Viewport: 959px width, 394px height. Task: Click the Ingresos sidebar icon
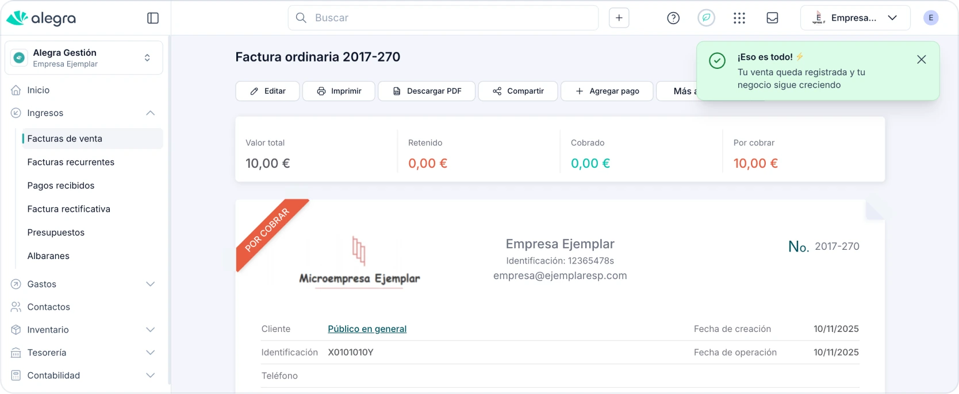16,113
